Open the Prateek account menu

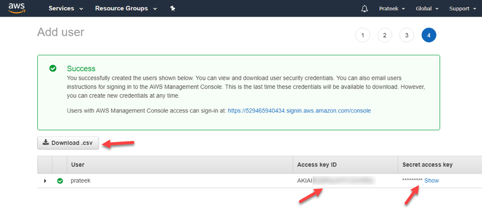coord(392,9)
